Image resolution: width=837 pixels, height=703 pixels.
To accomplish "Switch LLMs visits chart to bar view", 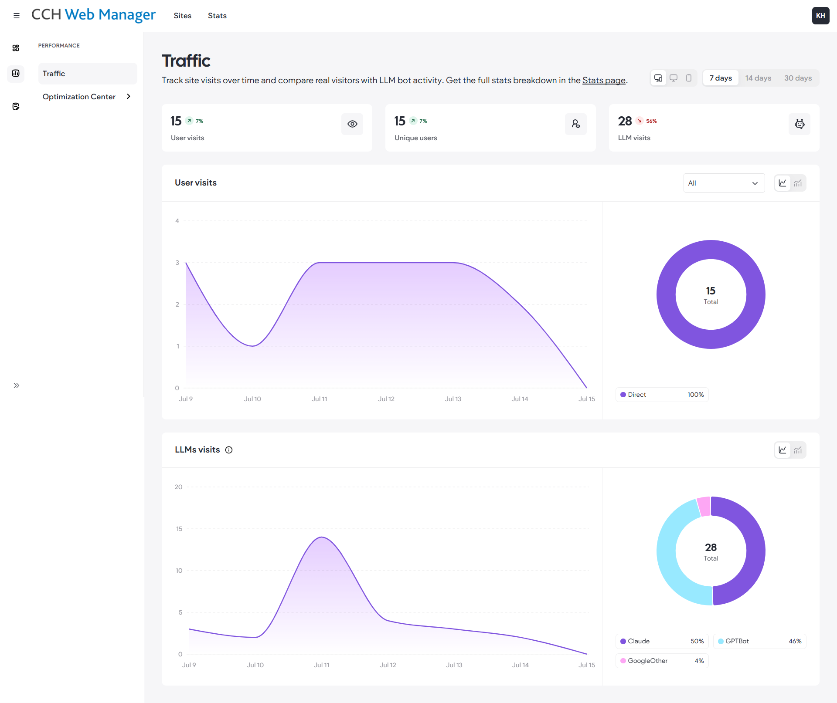I will coord(798,450).
